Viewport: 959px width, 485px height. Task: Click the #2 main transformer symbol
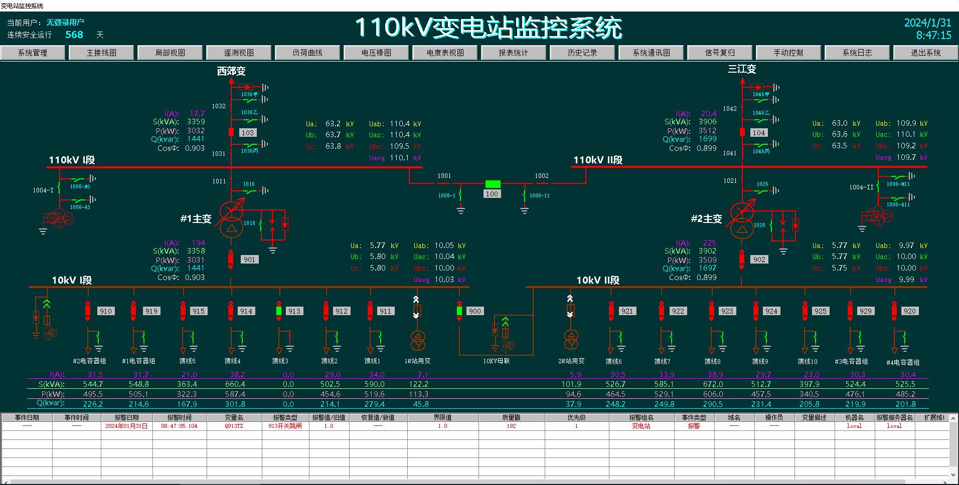742,220
